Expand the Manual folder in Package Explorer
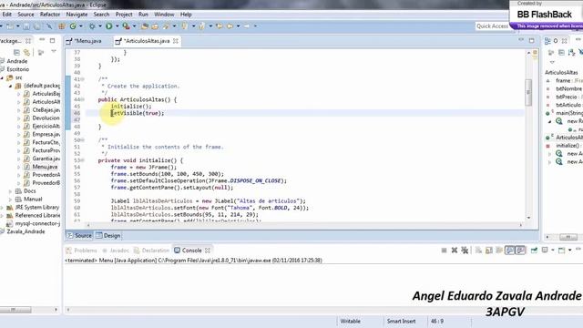583x328 pixels. click(10, 200)
